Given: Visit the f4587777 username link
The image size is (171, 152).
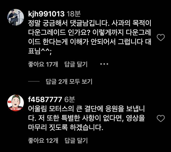Looking at the screenshot, I should [x=45, y=99].
